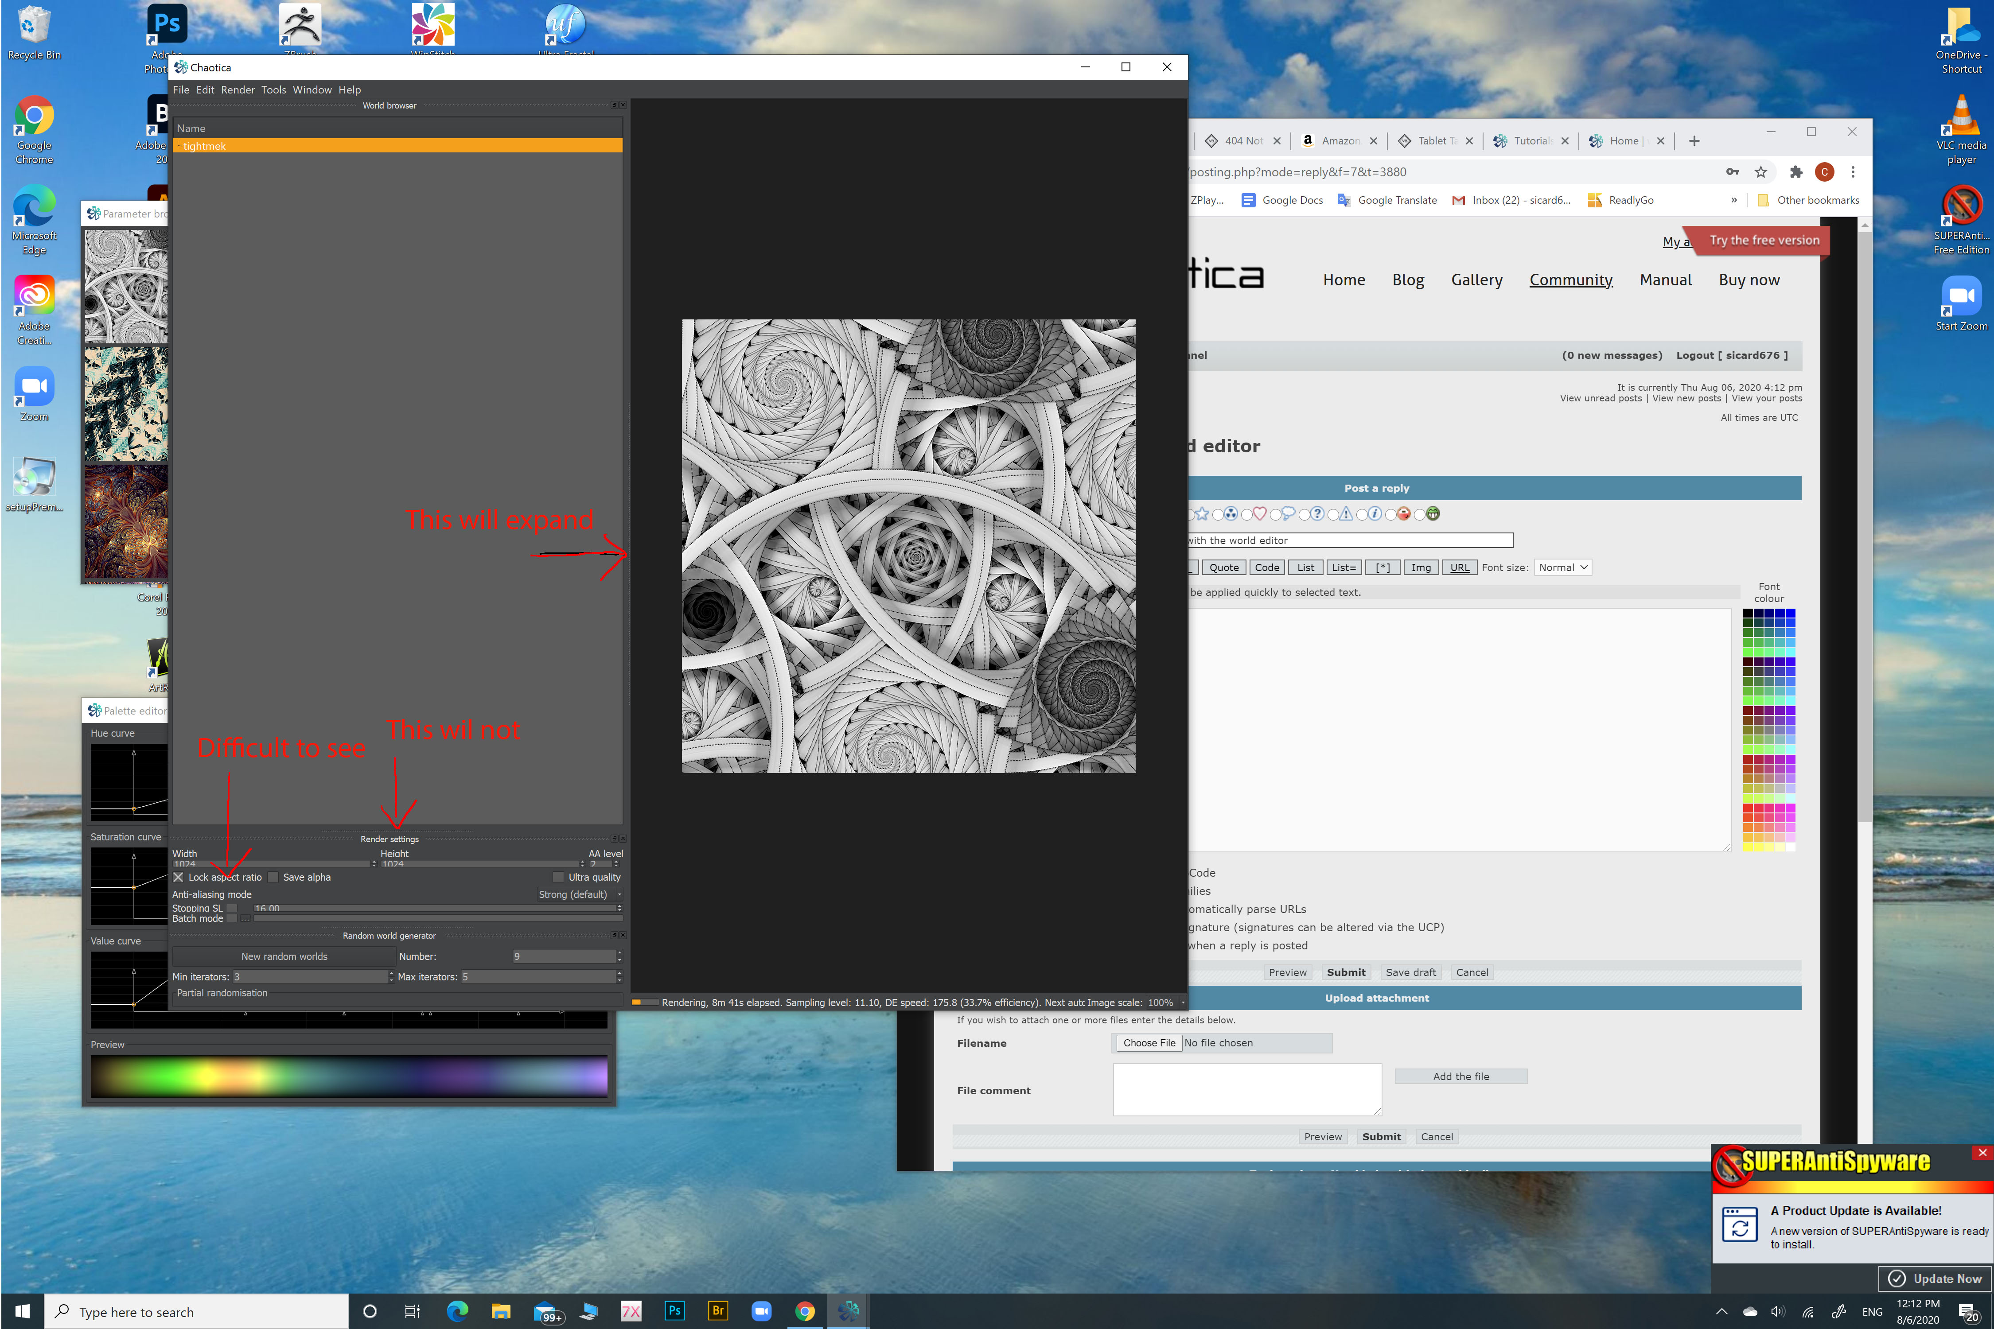Viewport: 1994px width, 1329px height.
Task: Open the Chrome three-dot menu
Action: click(x=1852, y=172)
